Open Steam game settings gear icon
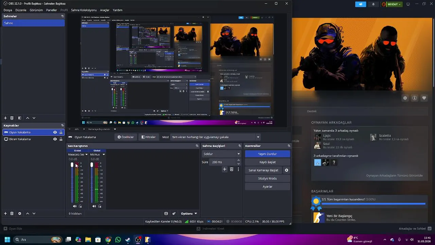 [405, 98]
